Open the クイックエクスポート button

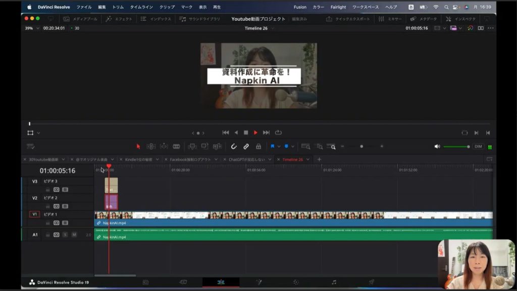click(x=348, y=19)
